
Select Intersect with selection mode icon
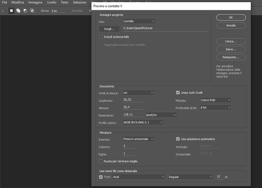[x=32, y=11]
